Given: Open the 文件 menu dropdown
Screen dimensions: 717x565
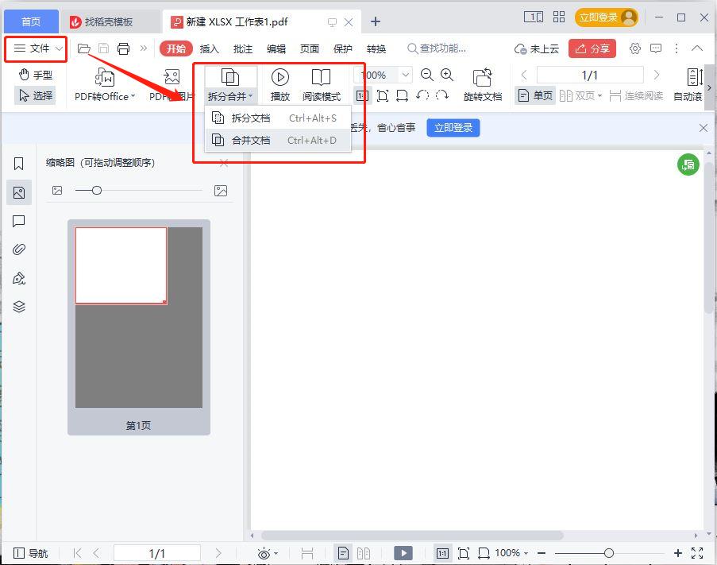Looking at the screenshot, I should pyautogui.click(x=36, y=48).
